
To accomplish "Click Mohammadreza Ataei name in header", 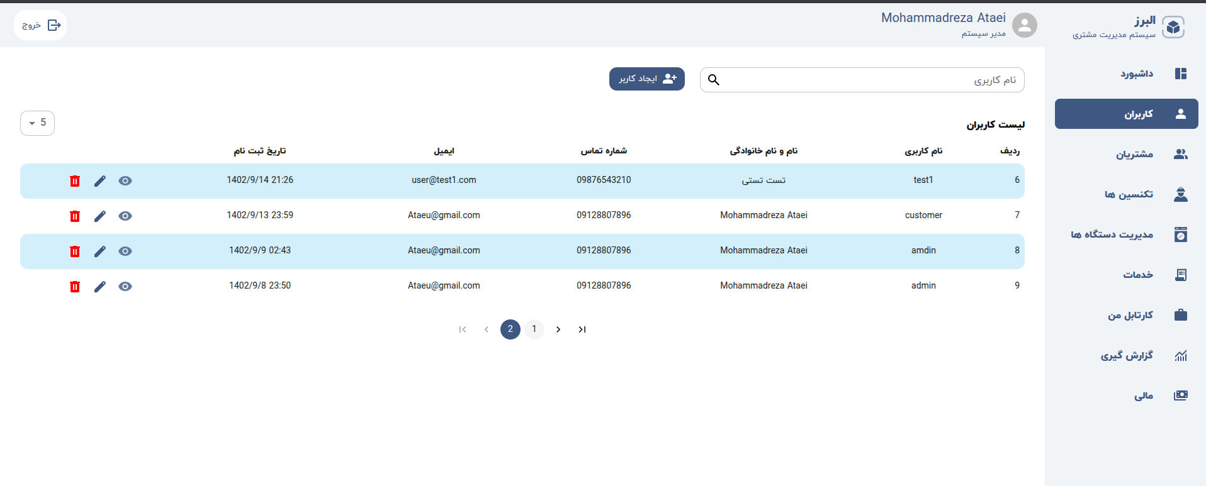I will [944, 18].
